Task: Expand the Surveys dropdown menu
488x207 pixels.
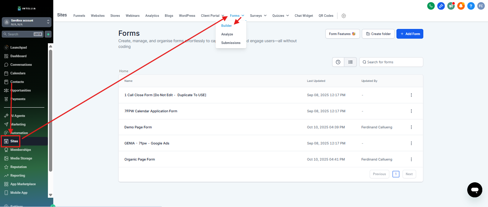Action: coord(258,16)
